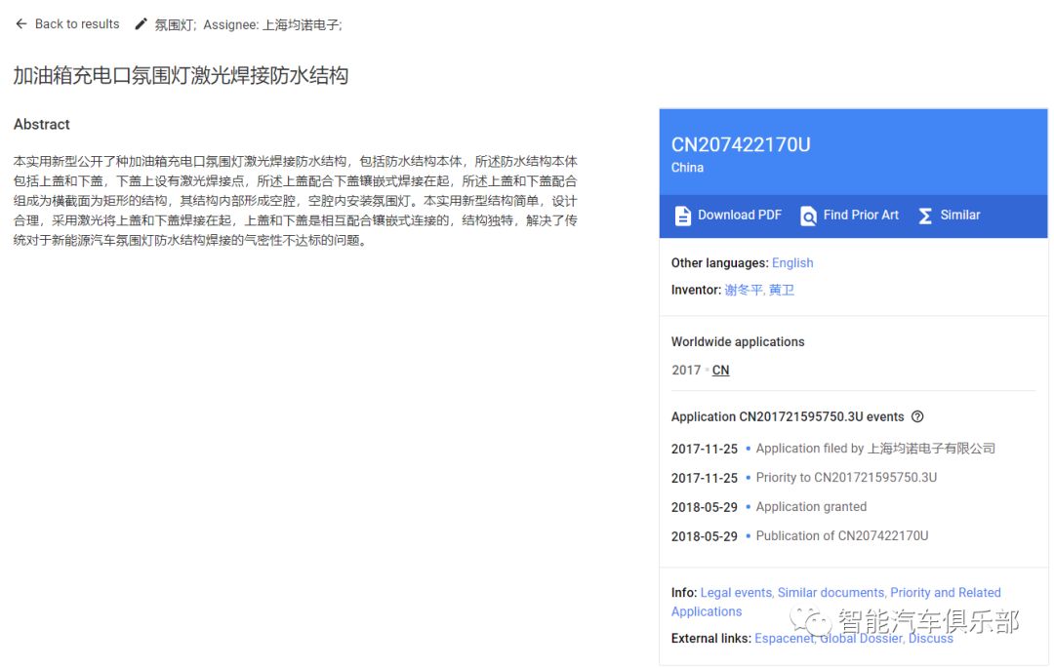Click year 2017 in worldwide applications

click(686, 370)
